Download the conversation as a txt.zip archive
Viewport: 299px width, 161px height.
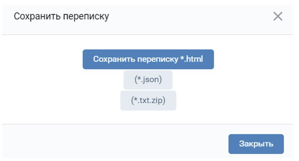point(148,100)
